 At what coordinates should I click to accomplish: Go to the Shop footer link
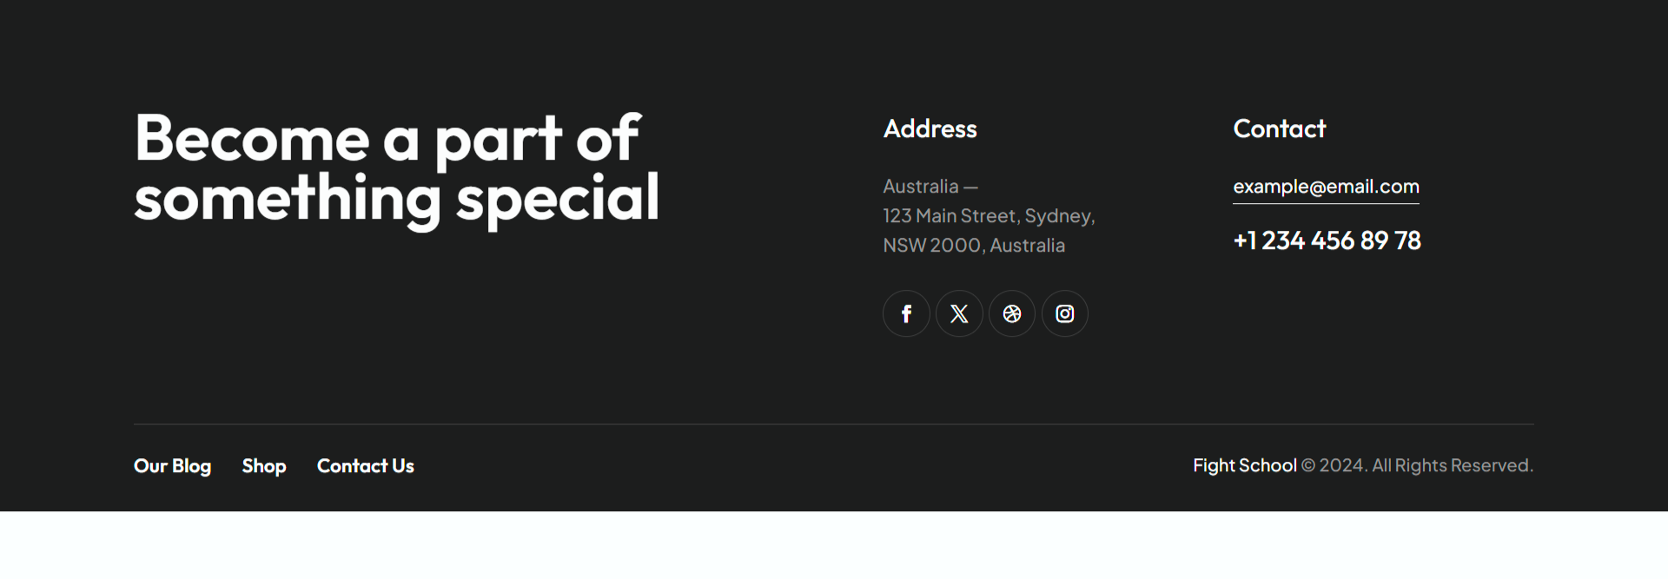click(x=264, y=466)
